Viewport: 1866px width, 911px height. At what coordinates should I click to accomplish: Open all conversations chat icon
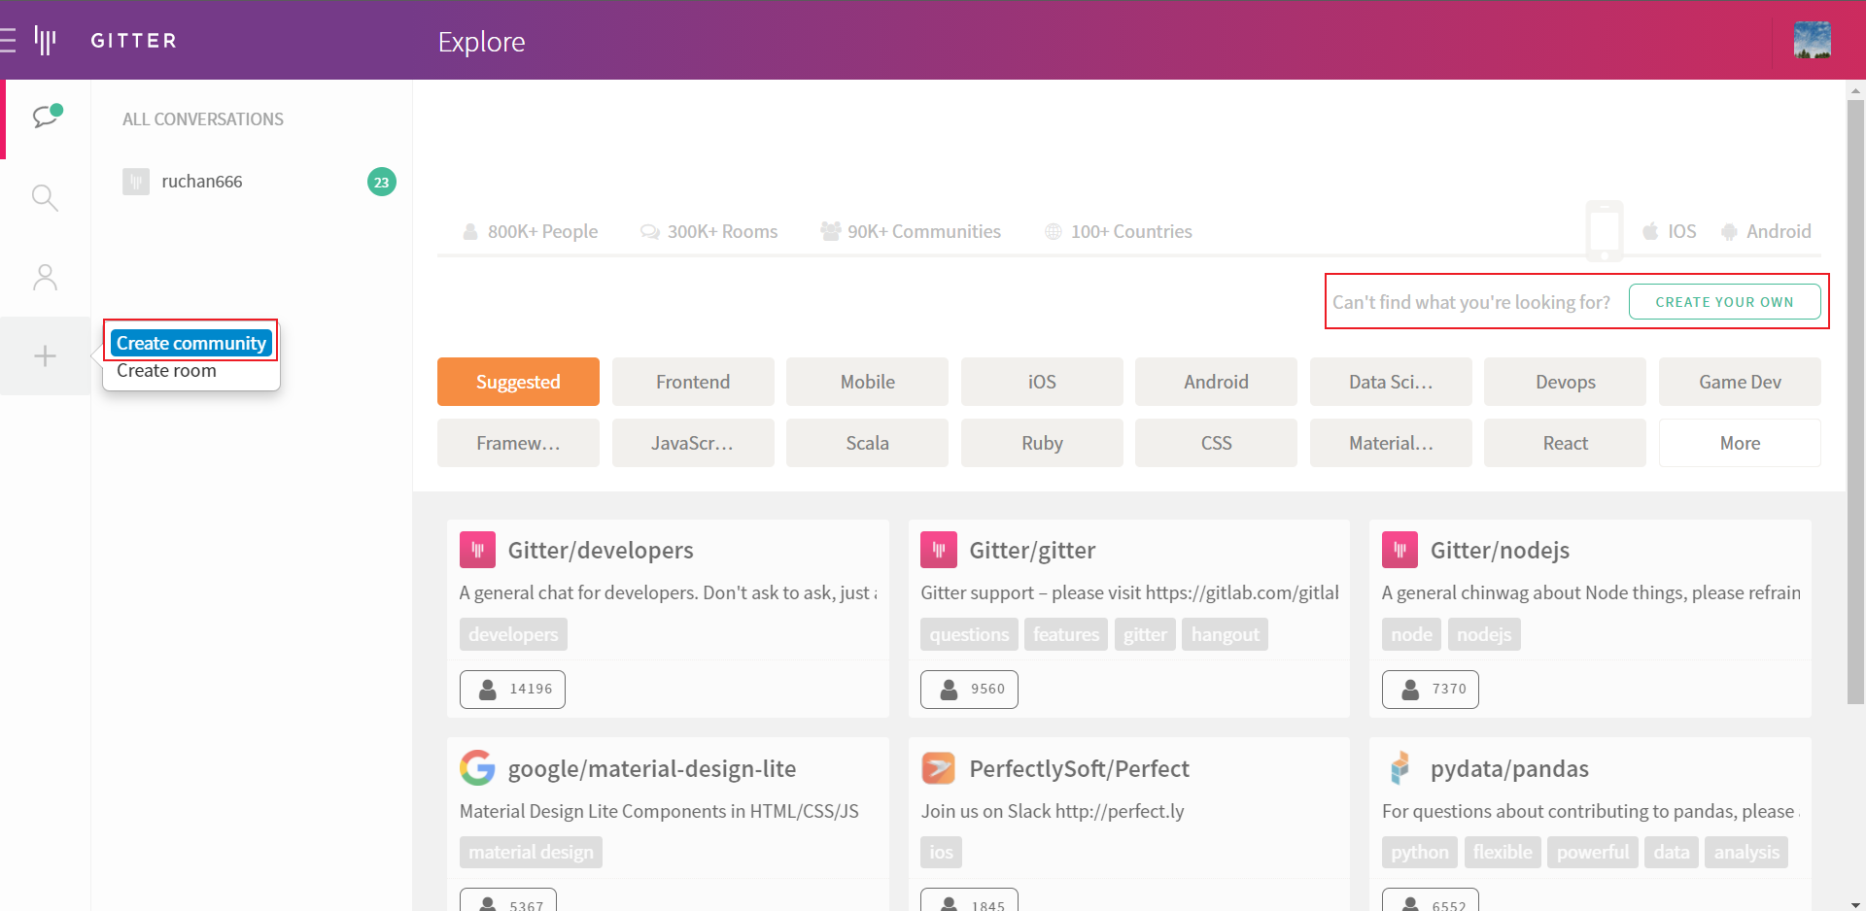click(47, 117)
